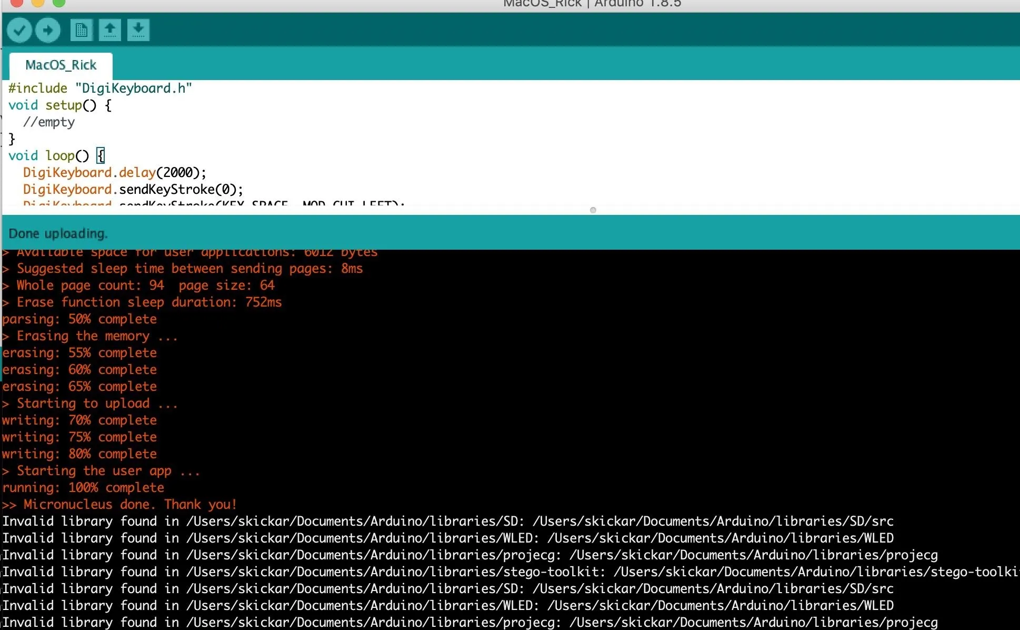Click 'Suggested sleep time between sending pages' line
This screenshot has width=1020, height=630.
183,268
